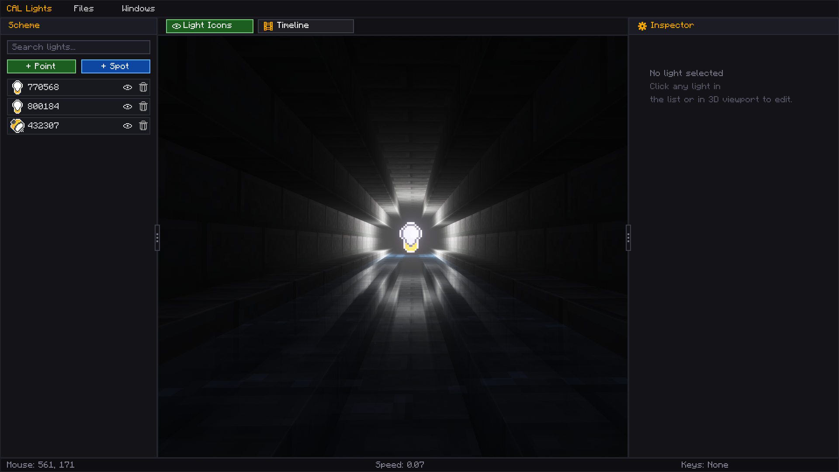
Task: Select light 800184 in the list
Action: click(79, 107)
